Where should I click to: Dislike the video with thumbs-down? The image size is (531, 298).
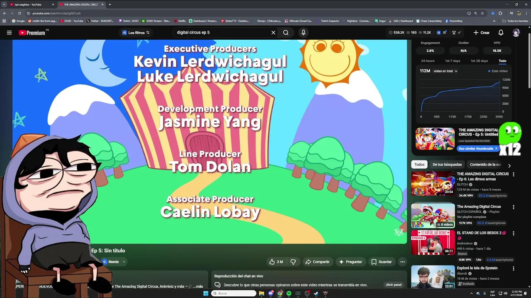(293, 262)
